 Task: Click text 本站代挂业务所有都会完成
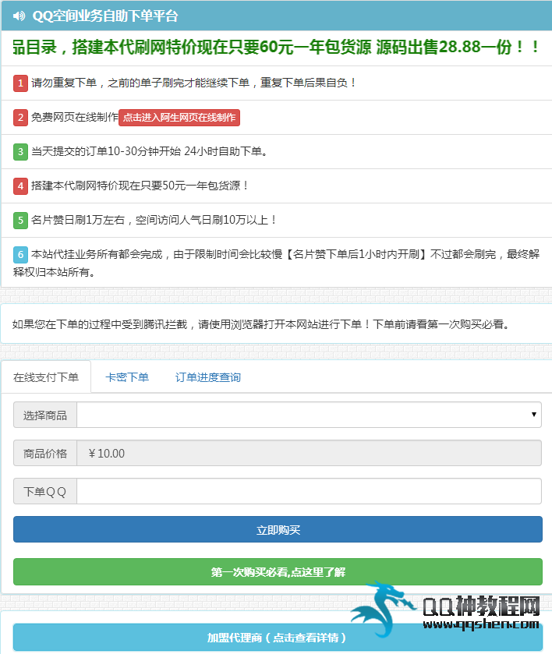click(97, 254)
